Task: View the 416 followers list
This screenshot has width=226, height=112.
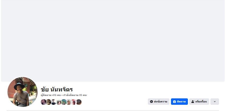Action: [x=51, y=95]
